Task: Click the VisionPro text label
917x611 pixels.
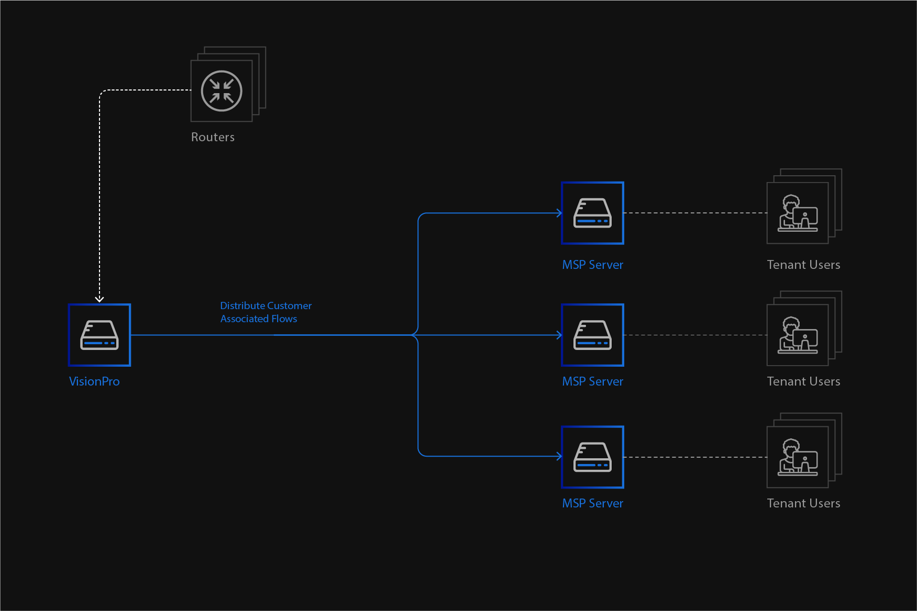Action: (94, 381)
